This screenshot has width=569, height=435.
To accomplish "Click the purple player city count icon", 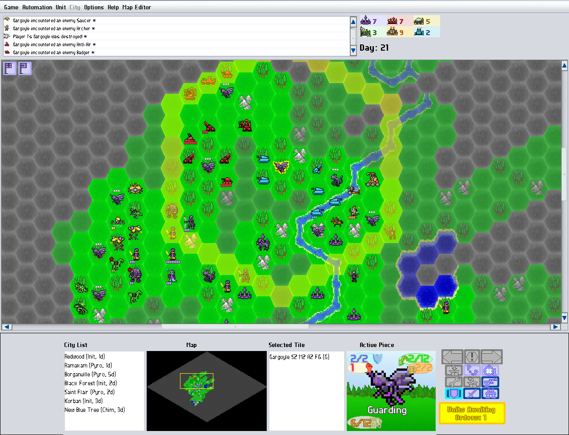I will click(366, 20).
